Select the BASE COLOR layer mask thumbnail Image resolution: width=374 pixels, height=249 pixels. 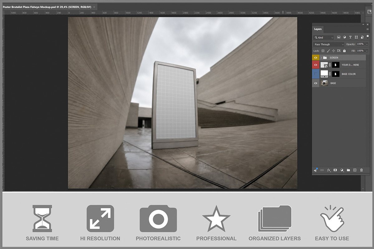[336, 74]
